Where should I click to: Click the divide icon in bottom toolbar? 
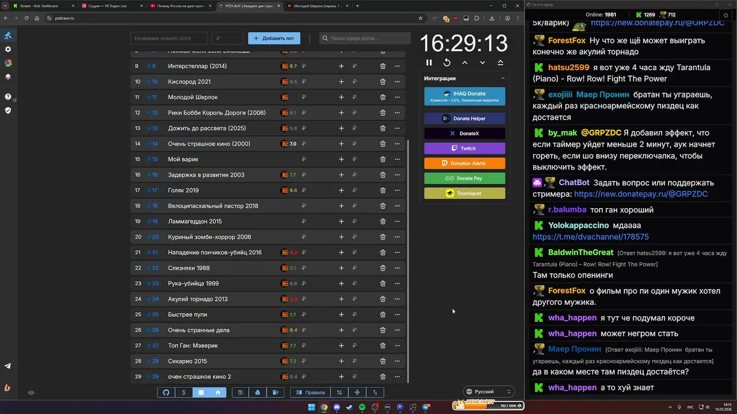(357, 393)
